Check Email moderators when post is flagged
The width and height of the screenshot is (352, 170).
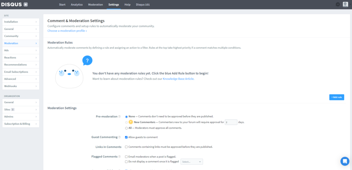pyautogui.click(x=126, y=157)
